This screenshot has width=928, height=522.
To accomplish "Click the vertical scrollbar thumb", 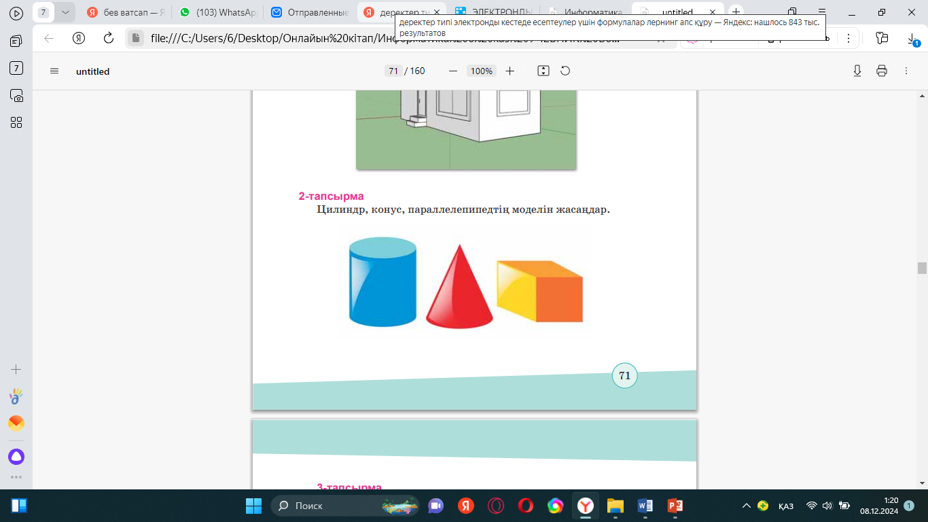I will coord(922,268).
